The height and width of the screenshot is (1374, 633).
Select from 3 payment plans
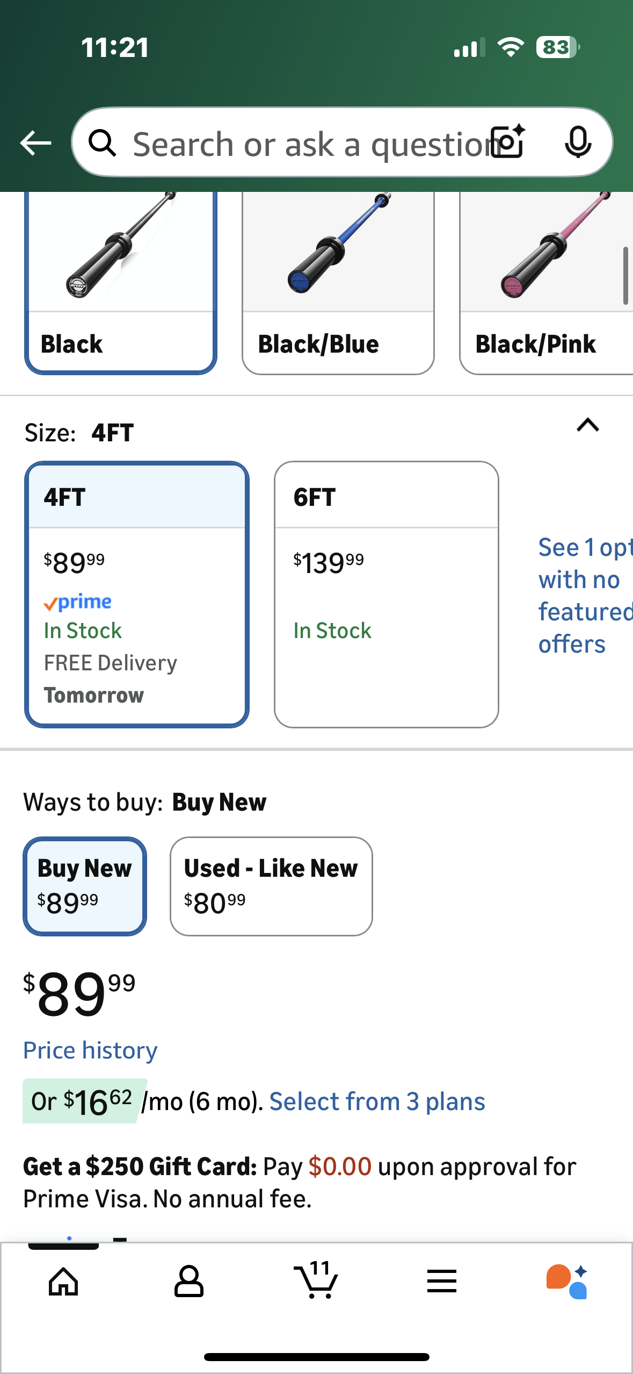click(377, 1101)
